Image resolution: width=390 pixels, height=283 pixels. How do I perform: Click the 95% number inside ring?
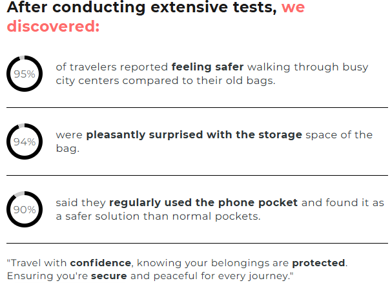25,74
